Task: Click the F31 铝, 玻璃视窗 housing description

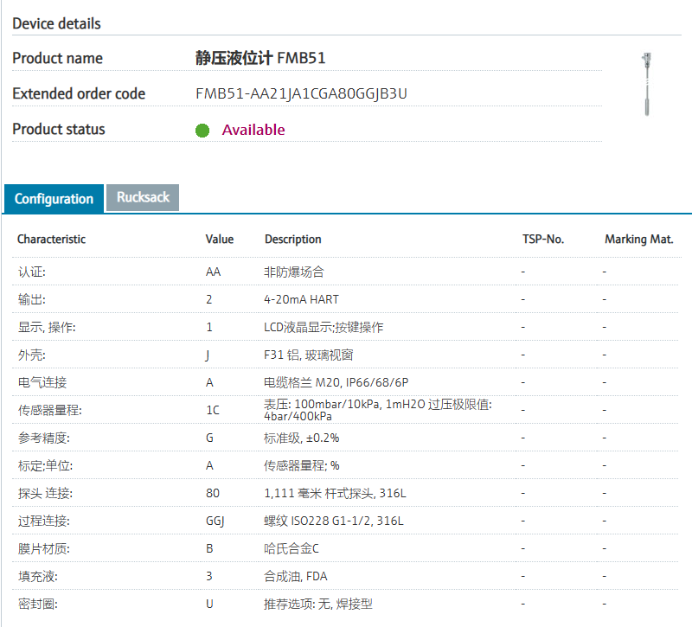Action: (x=308, y=355)
